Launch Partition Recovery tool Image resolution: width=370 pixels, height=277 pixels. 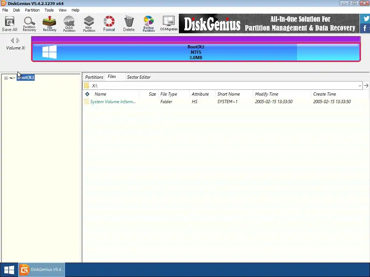(29, 23)
